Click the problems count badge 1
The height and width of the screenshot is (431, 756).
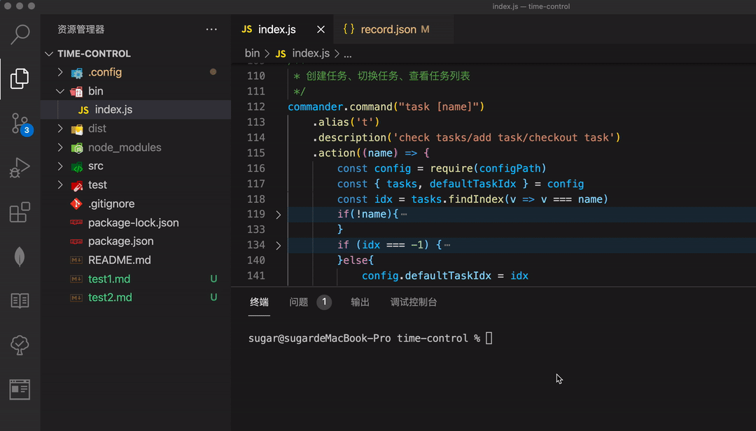(324, 302)
